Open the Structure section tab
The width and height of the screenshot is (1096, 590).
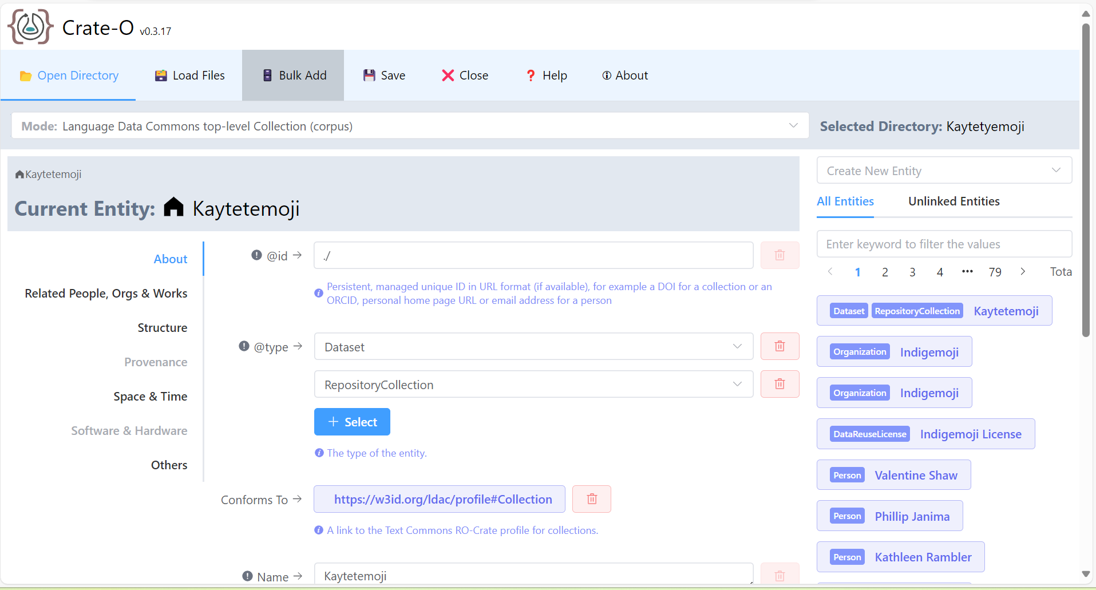point(163,328)
